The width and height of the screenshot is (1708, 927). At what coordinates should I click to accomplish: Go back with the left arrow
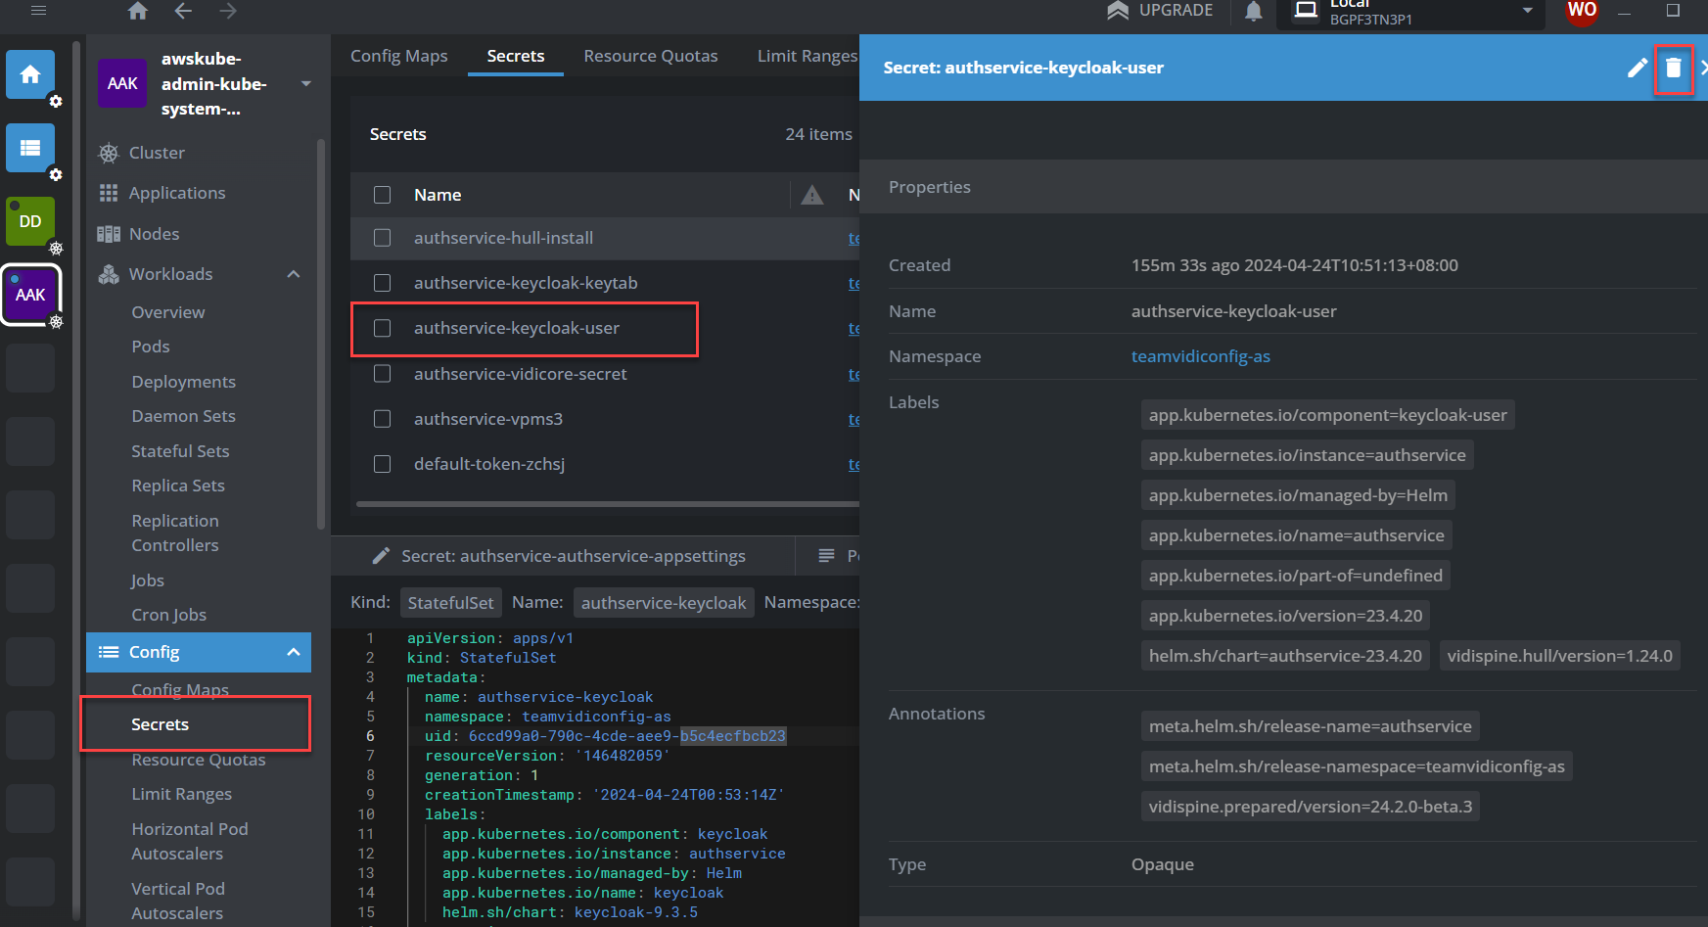183,11
